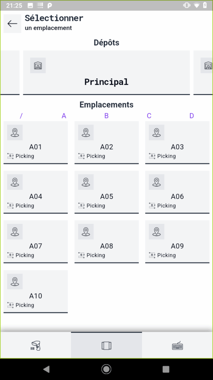The image size is (213, 380).
Task: Pick location A06
Action: pos(177,192)
